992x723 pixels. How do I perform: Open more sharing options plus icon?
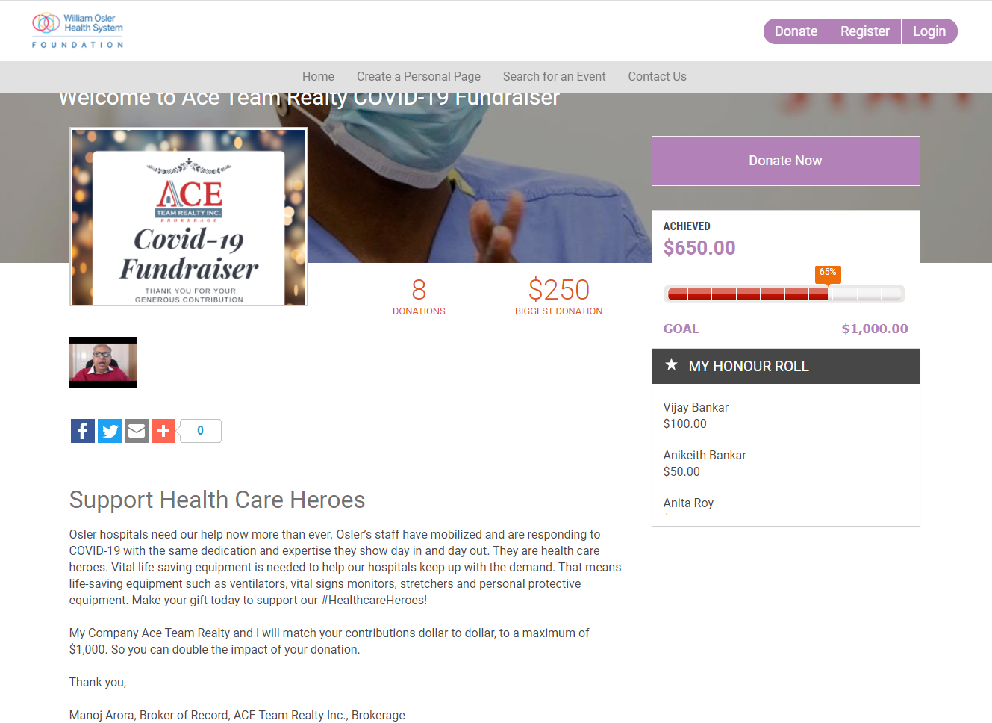163,431
